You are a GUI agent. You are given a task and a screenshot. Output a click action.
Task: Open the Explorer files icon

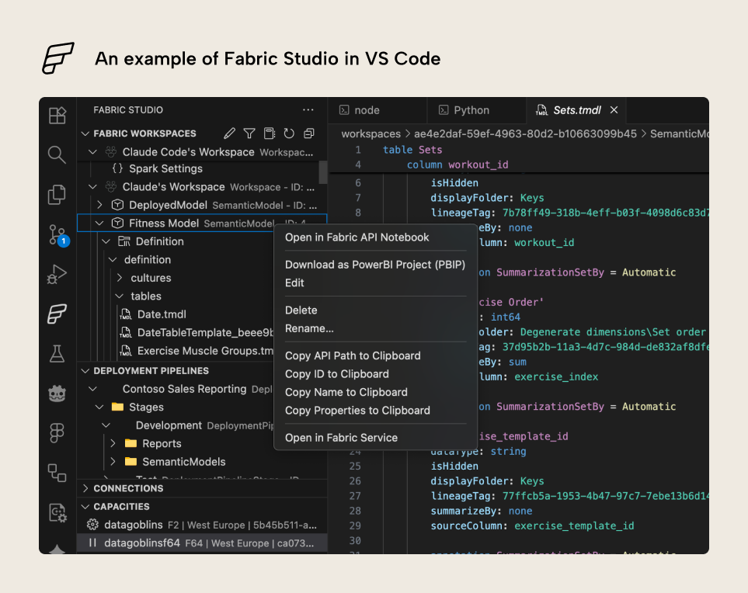(x=57, y=195)
